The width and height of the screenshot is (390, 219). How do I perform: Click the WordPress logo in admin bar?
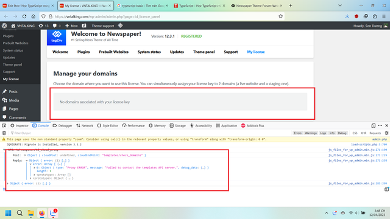(x=4, y=26)
